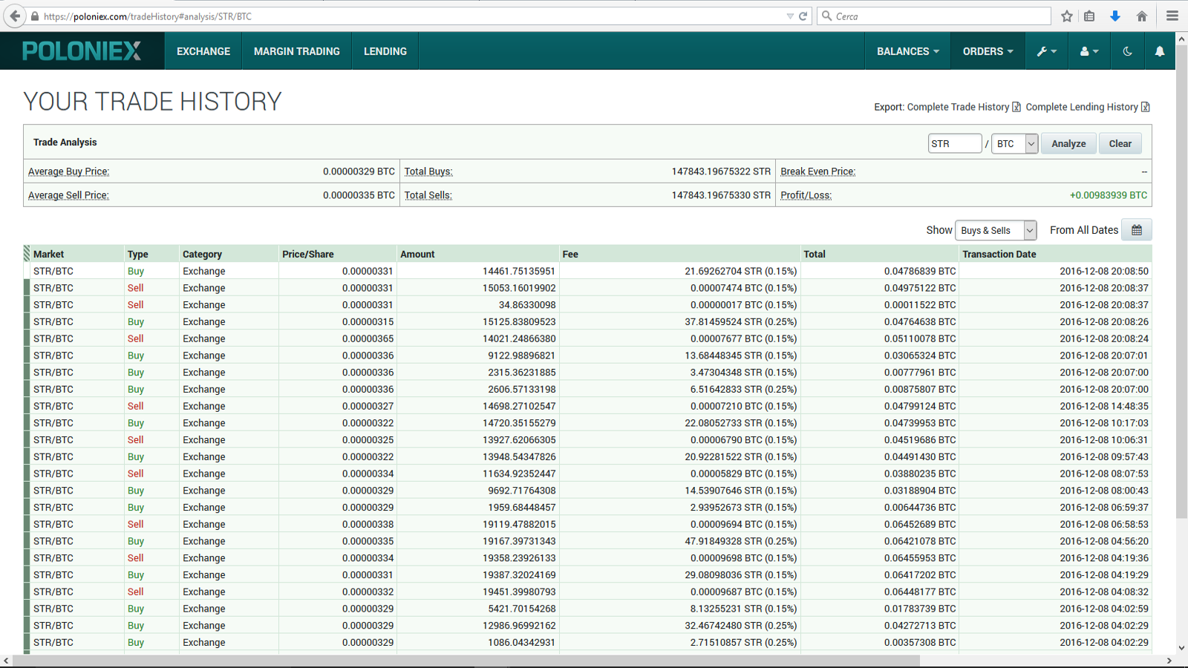
Task: Click the scrollbar up arrow
Action: 1181,38
